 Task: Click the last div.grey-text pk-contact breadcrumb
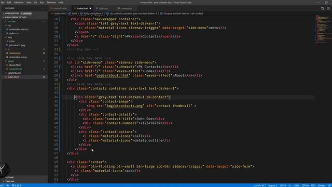182,14
